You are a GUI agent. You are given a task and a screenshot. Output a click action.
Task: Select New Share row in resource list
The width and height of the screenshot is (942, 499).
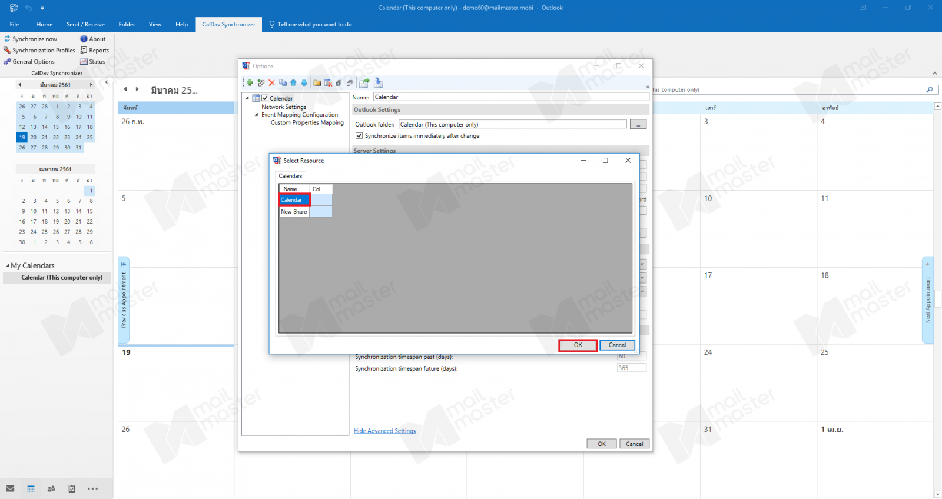(x=294, y=212)
